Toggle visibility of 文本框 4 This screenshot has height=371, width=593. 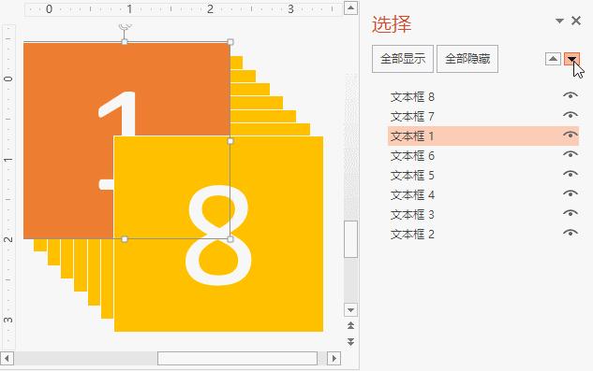click(x=571, y=193)
